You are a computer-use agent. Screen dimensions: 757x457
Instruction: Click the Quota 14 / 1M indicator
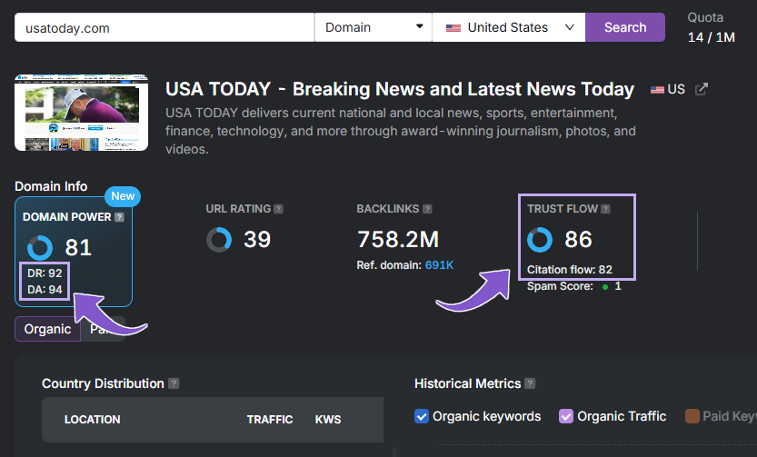coord(712,27)
